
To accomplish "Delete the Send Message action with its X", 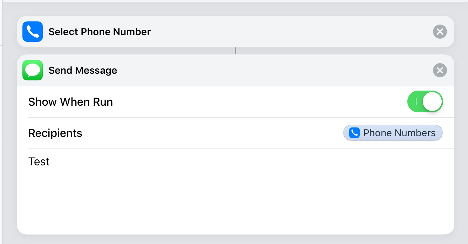I will click(x=440, y=70).
